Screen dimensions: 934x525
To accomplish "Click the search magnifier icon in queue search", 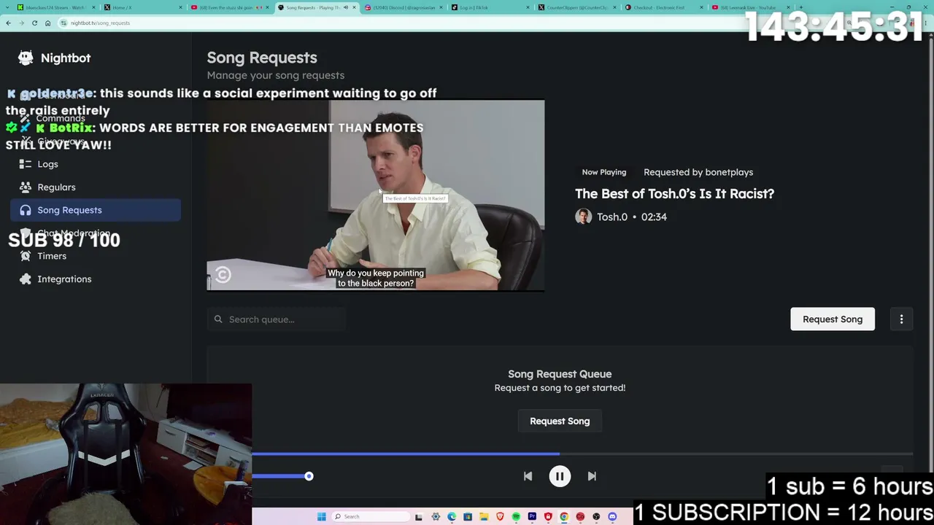I will [218, 319].
